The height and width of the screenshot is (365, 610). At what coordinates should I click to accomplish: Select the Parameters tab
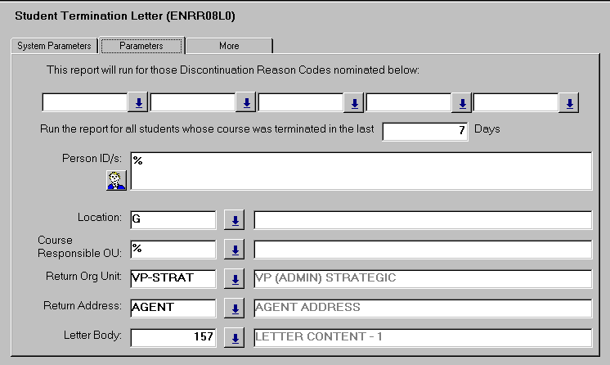[141, 46]
